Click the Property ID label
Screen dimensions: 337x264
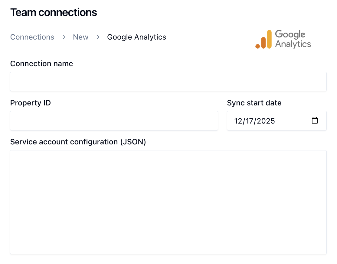coord(31,103)
